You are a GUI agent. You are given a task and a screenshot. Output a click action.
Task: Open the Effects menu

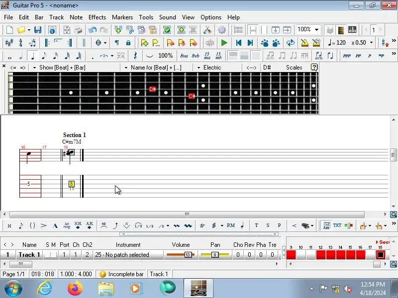[97, 17]
